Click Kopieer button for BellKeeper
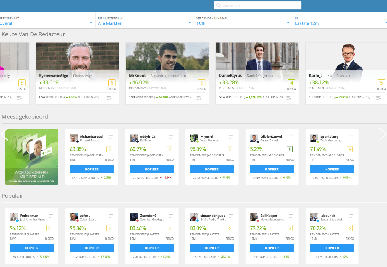 pyautogui.click(x=272, y=248)
